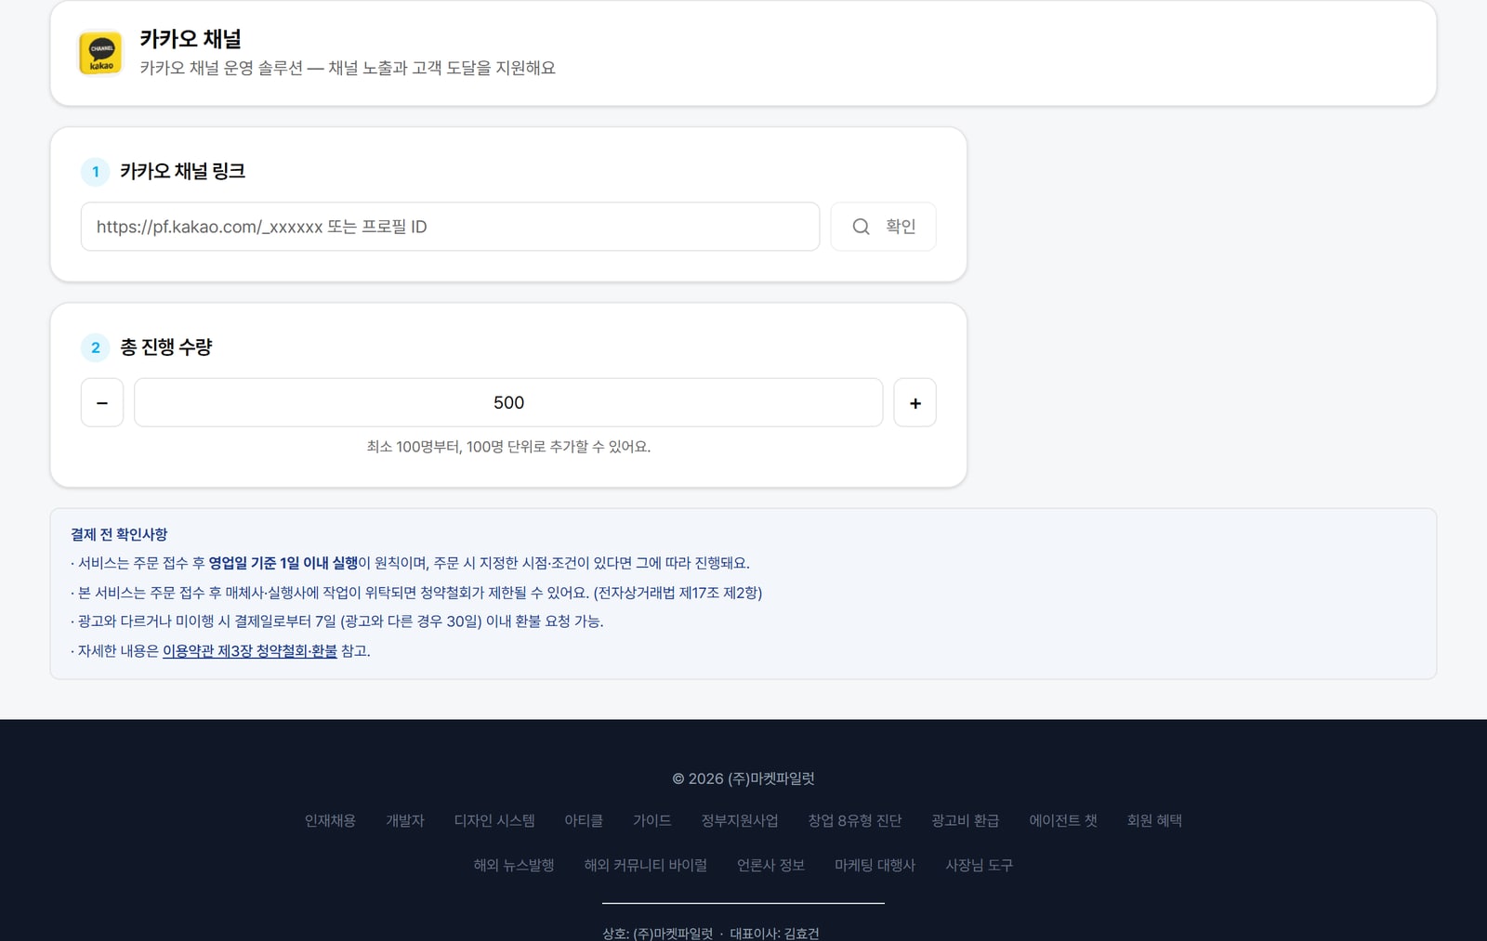1487x941 pixels.
Task: Increase quantity with the plus button
Action: point(915,402)
